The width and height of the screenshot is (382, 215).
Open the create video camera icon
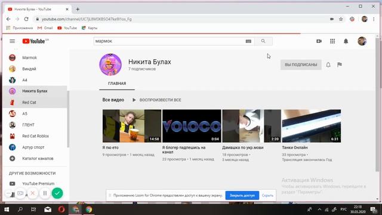(x=319, y=41)
